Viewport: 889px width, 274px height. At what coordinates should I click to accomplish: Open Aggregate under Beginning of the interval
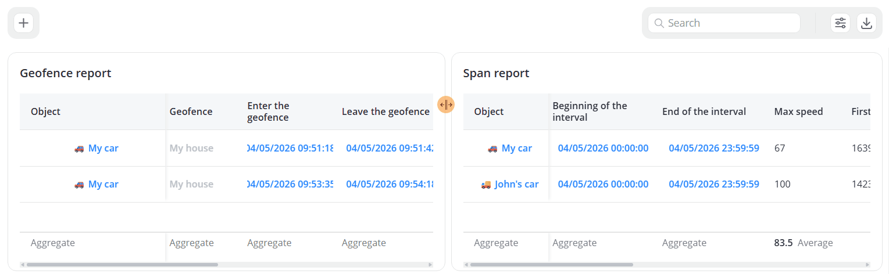574,243
